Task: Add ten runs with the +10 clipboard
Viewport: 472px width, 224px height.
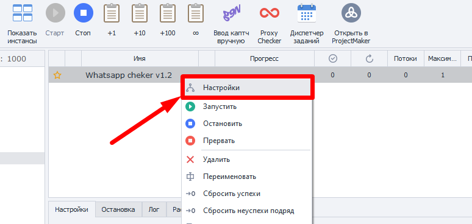Action: pos(140,13)
